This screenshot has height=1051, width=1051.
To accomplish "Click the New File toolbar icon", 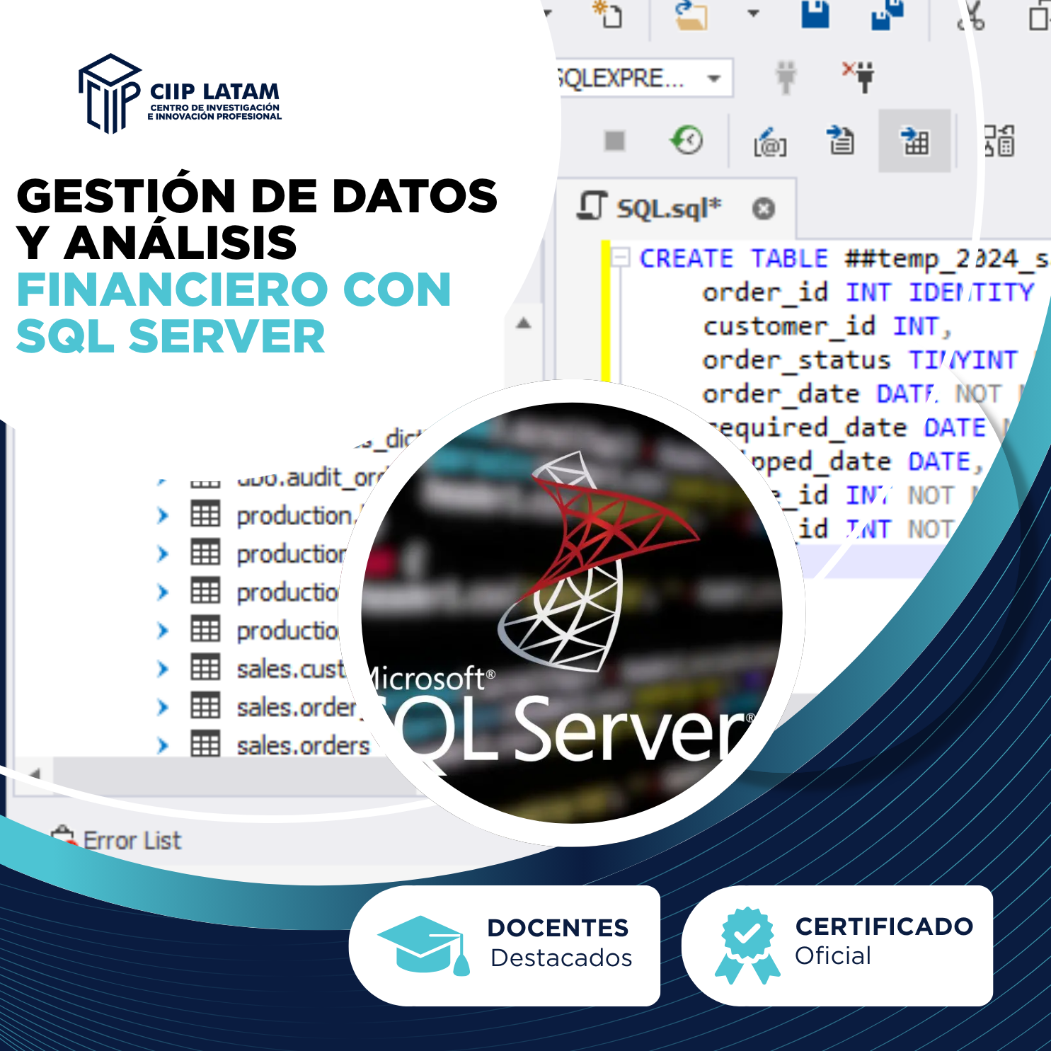I will 608,14.
